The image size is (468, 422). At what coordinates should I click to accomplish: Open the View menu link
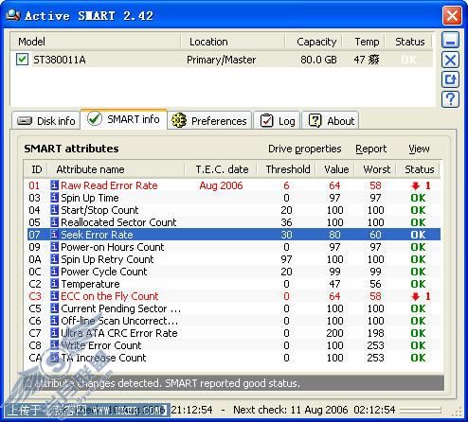tap(419, 149)
